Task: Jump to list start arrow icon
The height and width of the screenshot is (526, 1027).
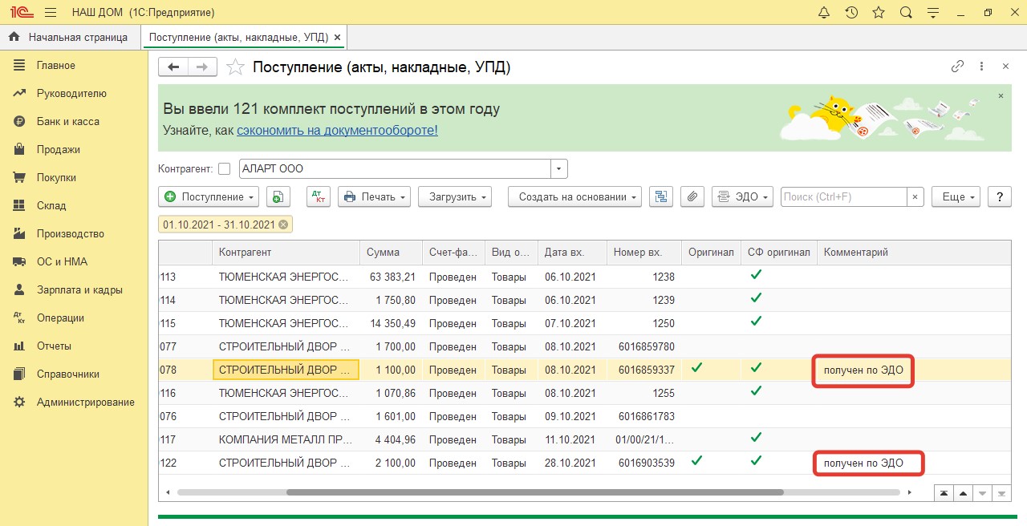Action: click(944, 492)
